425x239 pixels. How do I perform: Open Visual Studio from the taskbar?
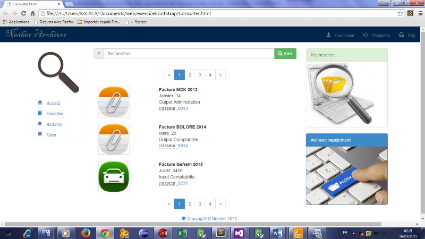click(239, 233)
